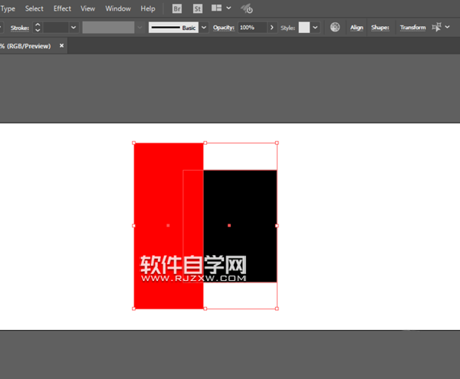Viewport: 460px width, 379px height.
Task: Open the graphic Style dropdown
Action: click(315, 28)
